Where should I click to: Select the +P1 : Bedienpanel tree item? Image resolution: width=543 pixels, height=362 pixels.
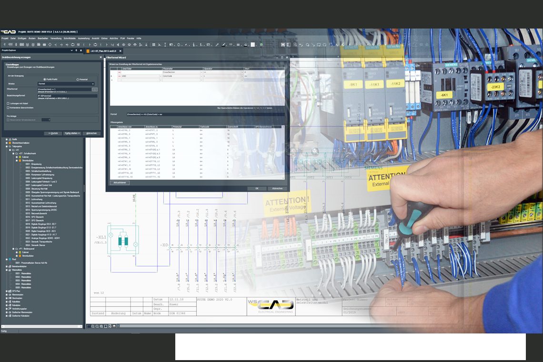coord(27,249)
